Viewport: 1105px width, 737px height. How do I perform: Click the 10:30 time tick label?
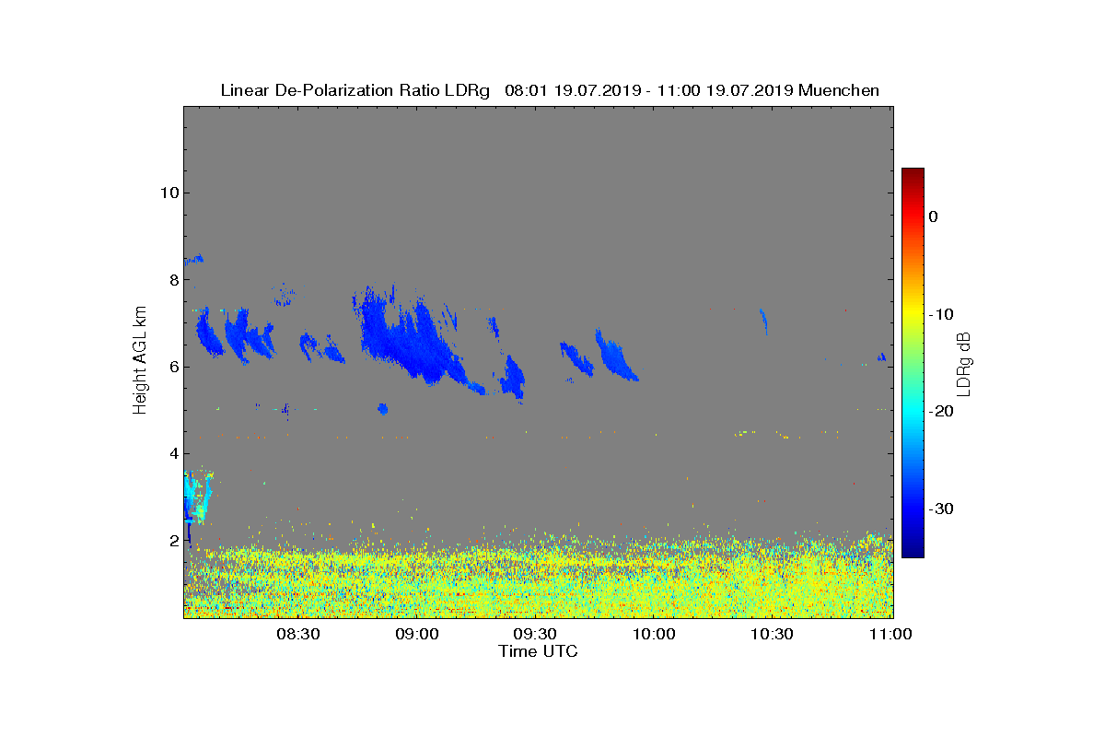772,634
